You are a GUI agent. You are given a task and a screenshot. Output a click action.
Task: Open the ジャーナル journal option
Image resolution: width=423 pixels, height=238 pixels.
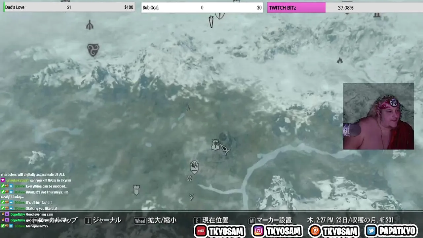[107, 220]
